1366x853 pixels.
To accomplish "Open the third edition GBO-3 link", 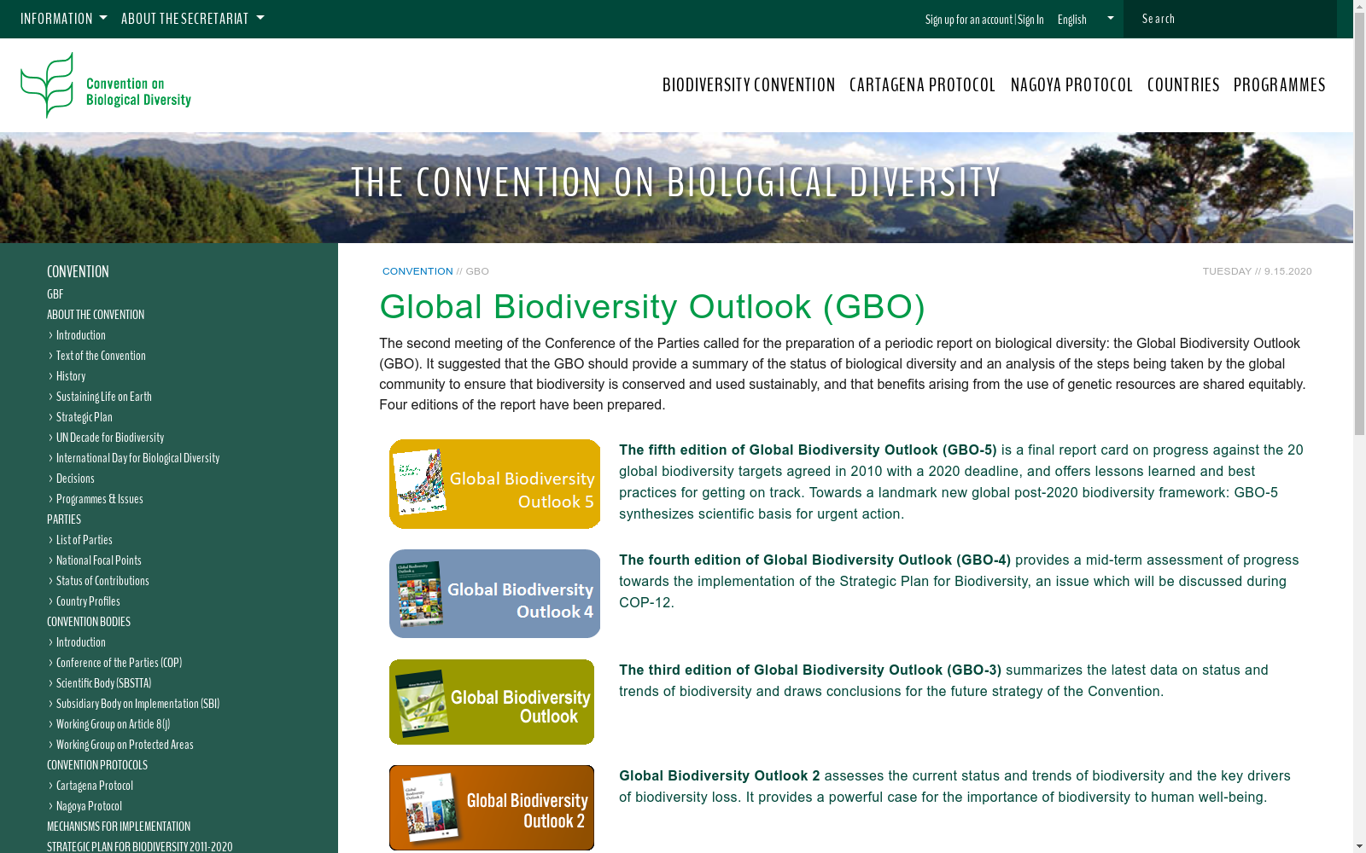I will (x=810, y=670).
